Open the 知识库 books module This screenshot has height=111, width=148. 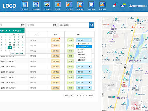(x=58, y=6)
